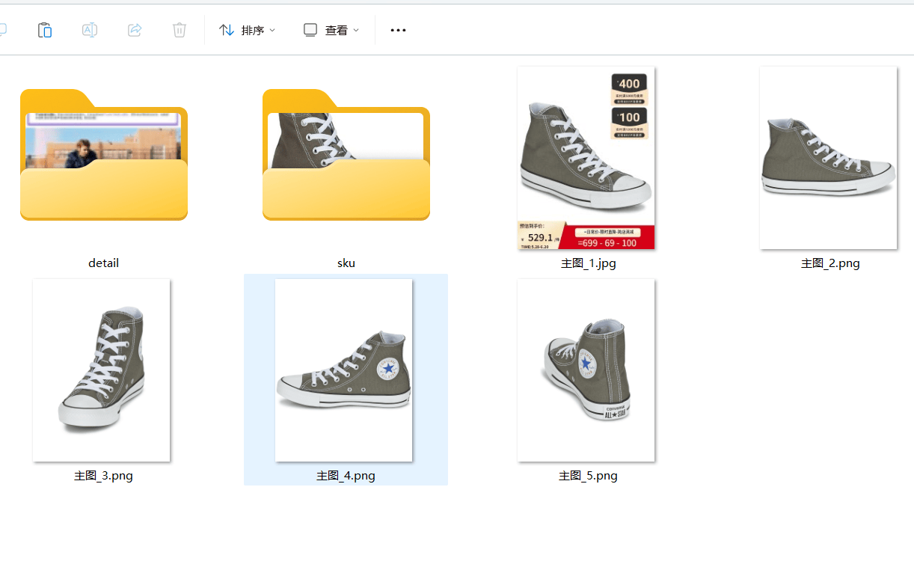Click the folder name label detail
Image resolution: width=914 pixels, height=579 pixels.
coord(103,263)
